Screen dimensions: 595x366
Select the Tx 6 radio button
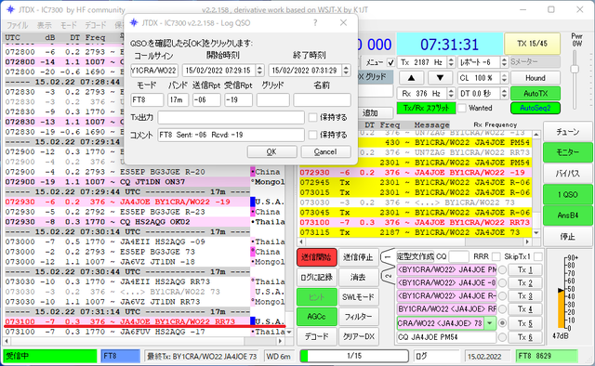point(502,337)
